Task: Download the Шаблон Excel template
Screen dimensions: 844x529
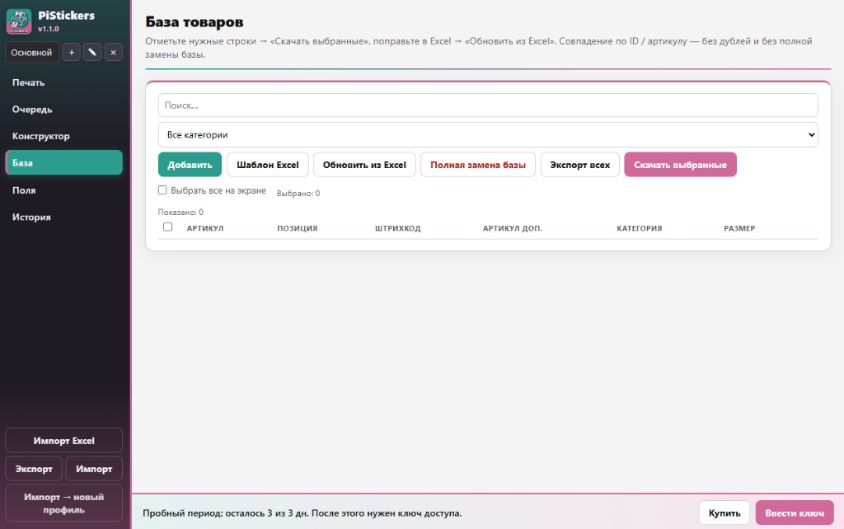Action: 268,165
